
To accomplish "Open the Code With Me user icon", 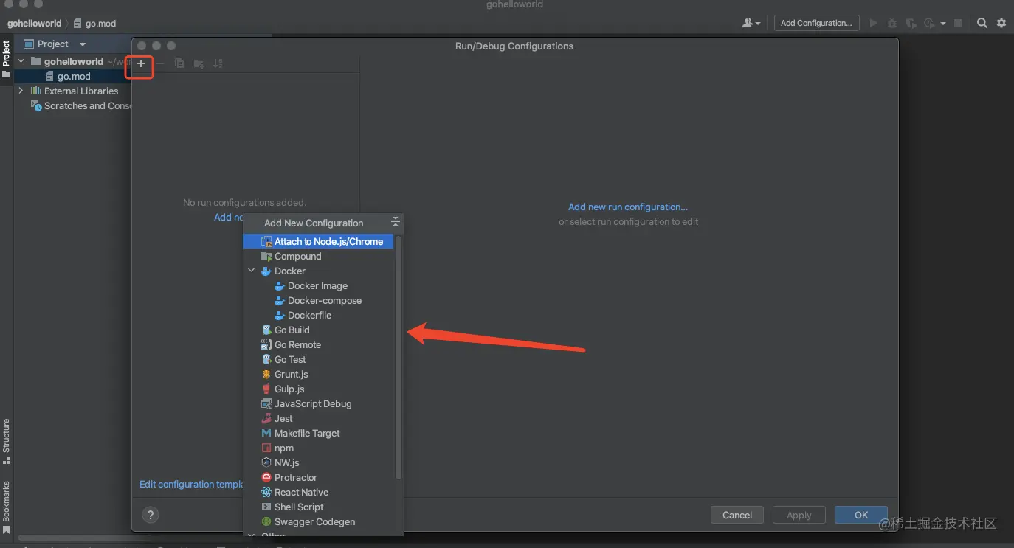I will (x=751, y=23).
